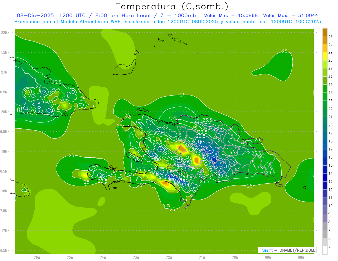The width and height of the screenshot is (338, 261).
Task: Click 'Valor Min. = 15.0868' text
Action: point(231,15)
